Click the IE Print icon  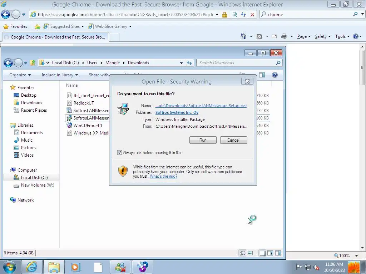tap(284, 36)
